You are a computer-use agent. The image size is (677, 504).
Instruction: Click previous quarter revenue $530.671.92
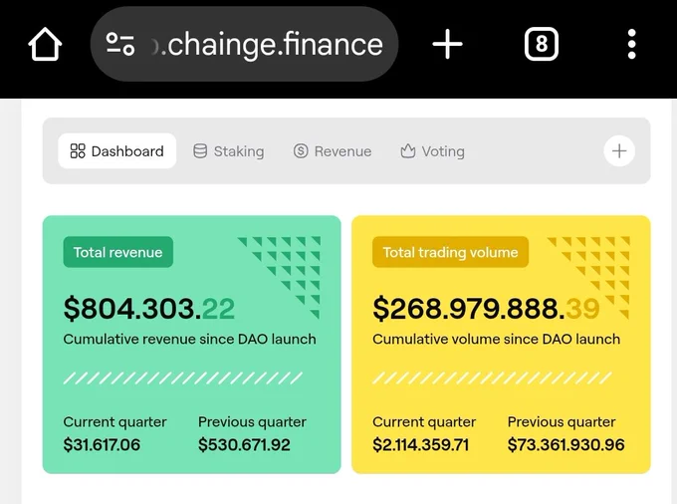coord(244,445)
